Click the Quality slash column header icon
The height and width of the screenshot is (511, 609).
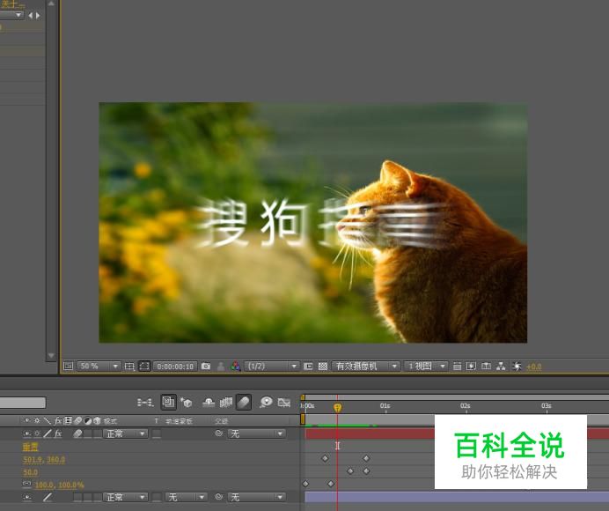47,420
